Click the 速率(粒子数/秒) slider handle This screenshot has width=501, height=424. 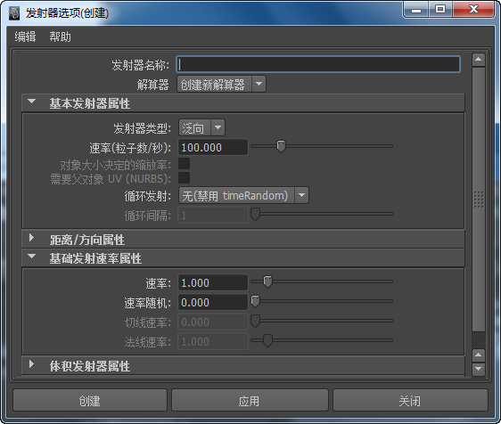[x=281, y=146]
